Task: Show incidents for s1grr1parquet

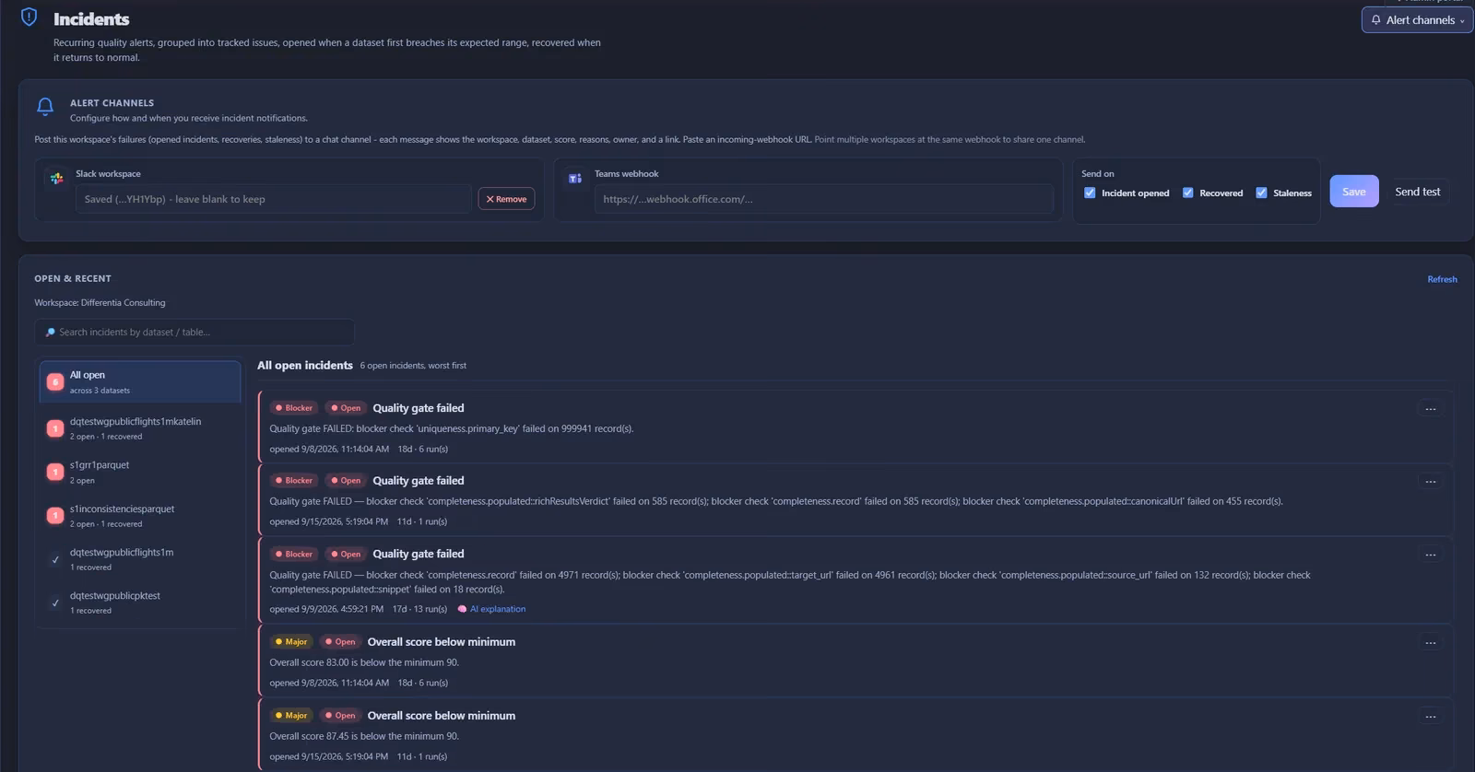Action: point(140,472)
